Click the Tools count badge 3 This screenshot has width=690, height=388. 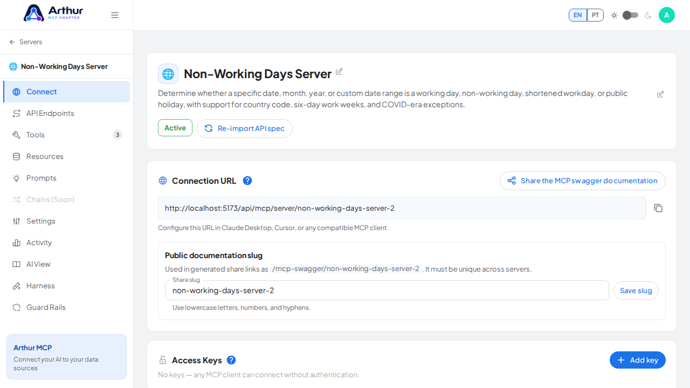point(118,135)
